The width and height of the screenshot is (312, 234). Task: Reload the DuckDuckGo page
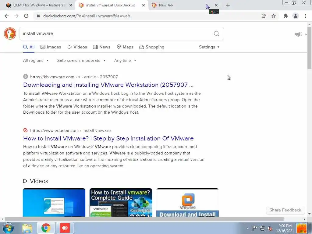tap(26, 16)
